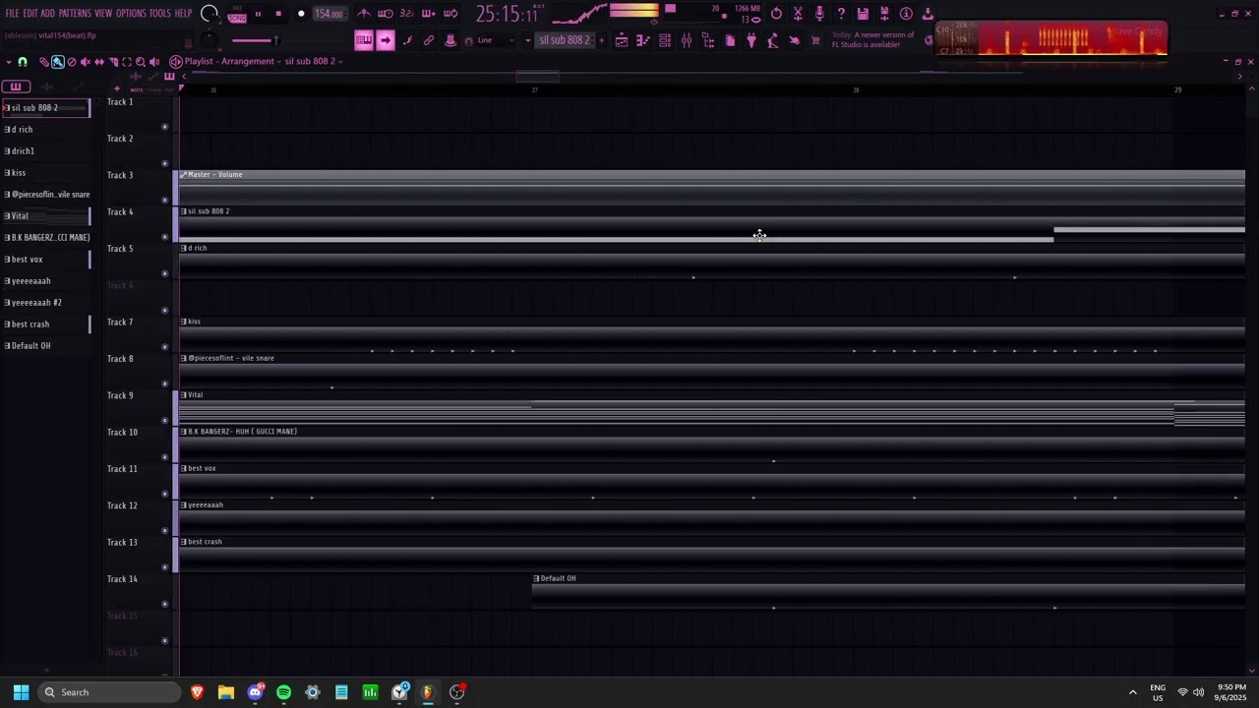Image resolution: width=1259 pixels, height=708 pixels.
Task: Select the Delete tool
Action: tap(72, 62)
